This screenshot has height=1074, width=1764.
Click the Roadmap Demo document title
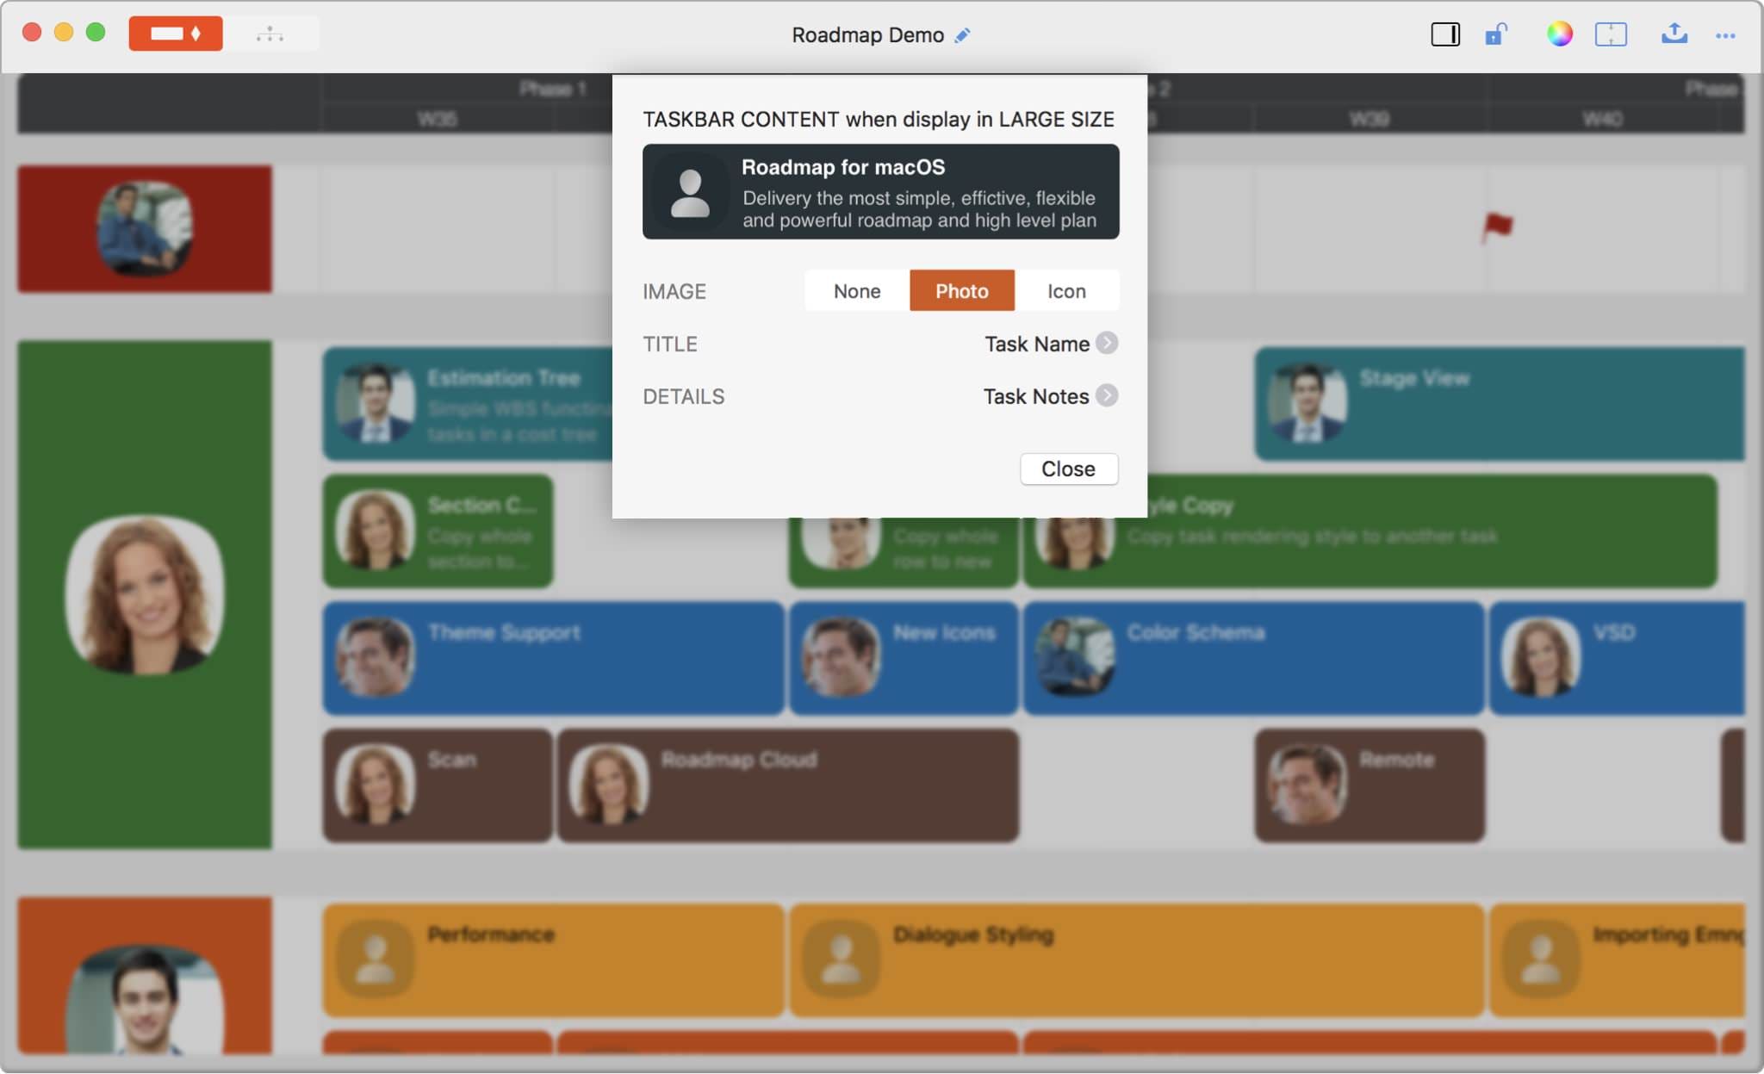point(867,35)
